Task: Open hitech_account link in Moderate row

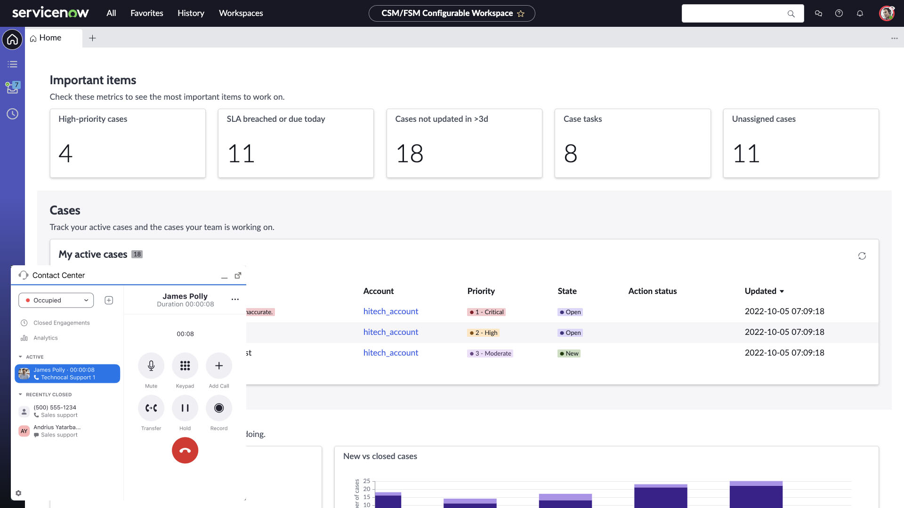Action: coord(391,353)
